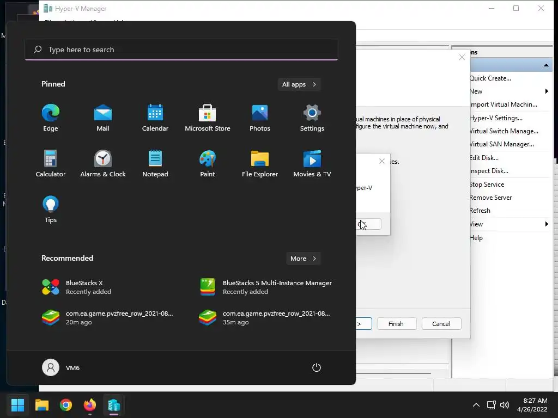Viewport: 558px width, 418px height.
Task: Open Virtual SAN Manager
Action: 502,144
